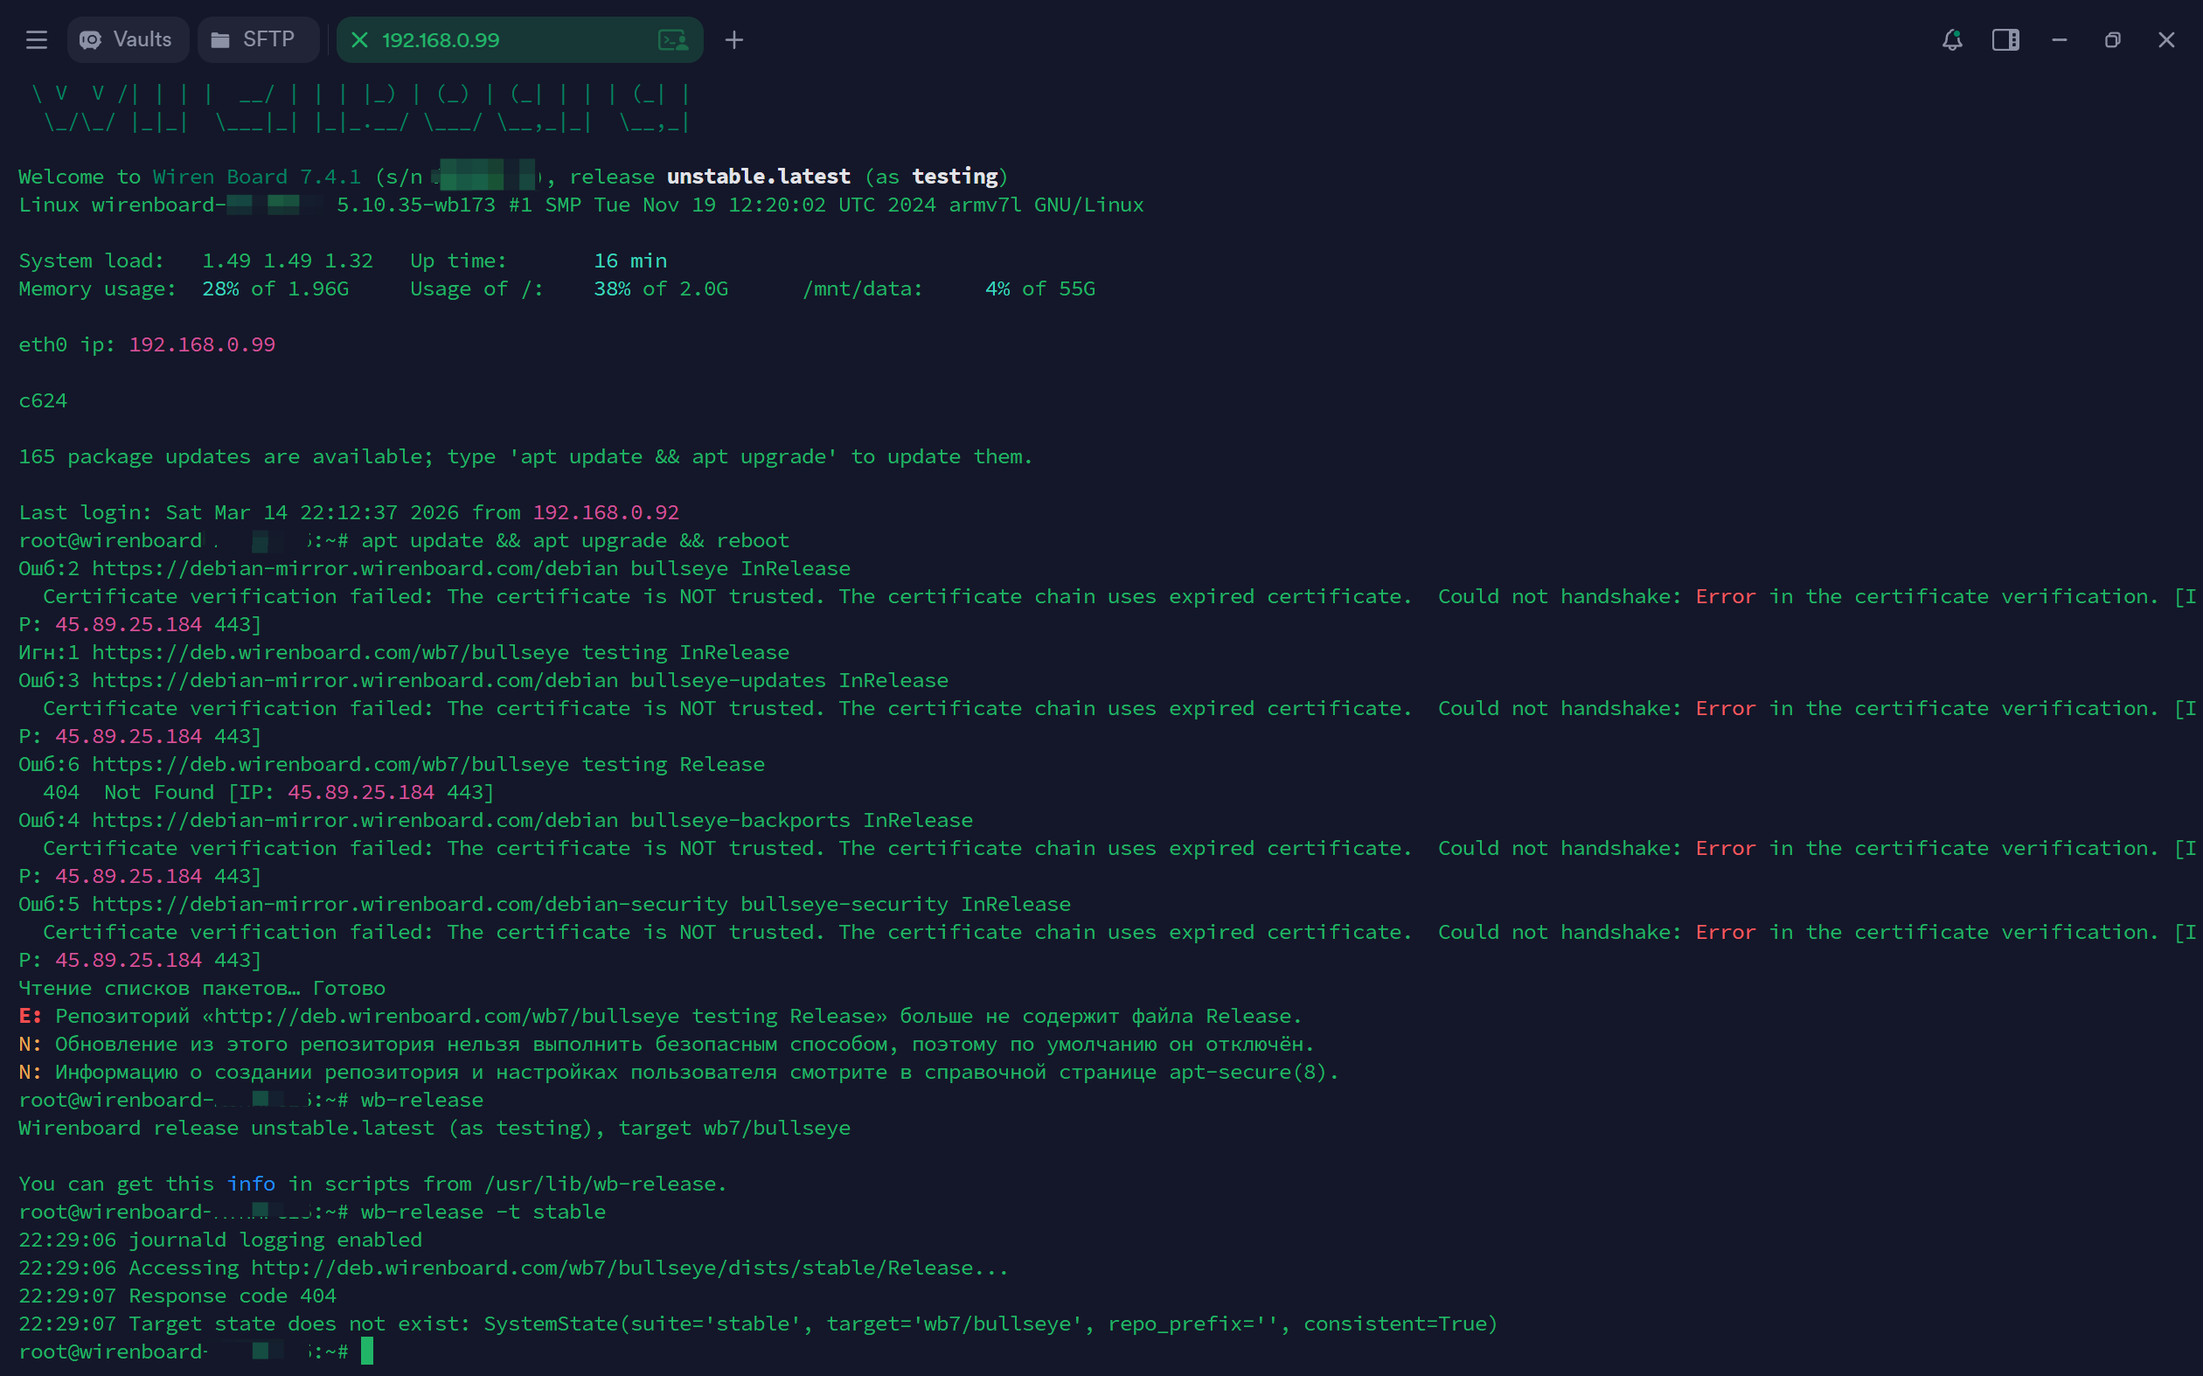Minimize the Termius window
This screenshot has width=2203, height=1376.
click(2060, 40)
